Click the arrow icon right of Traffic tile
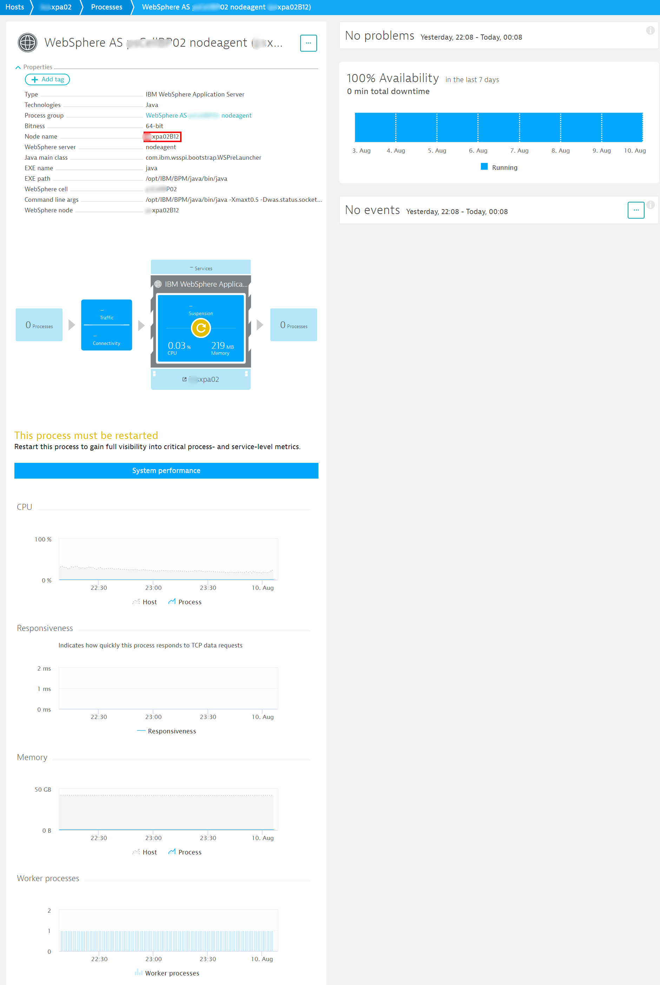Screen dimensions: 660x985 pos(141,325)
